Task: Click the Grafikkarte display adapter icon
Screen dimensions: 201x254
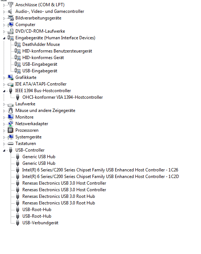Action: (11, 77)
